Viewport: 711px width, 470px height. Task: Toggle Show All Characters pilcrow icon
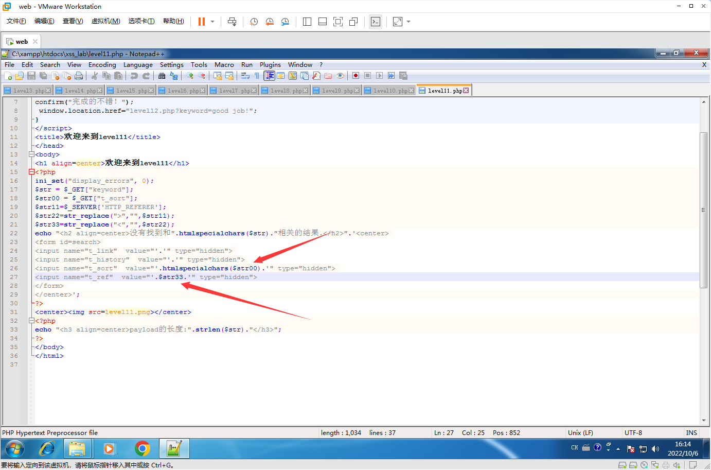pyautogui.click(x=257, y=76)
